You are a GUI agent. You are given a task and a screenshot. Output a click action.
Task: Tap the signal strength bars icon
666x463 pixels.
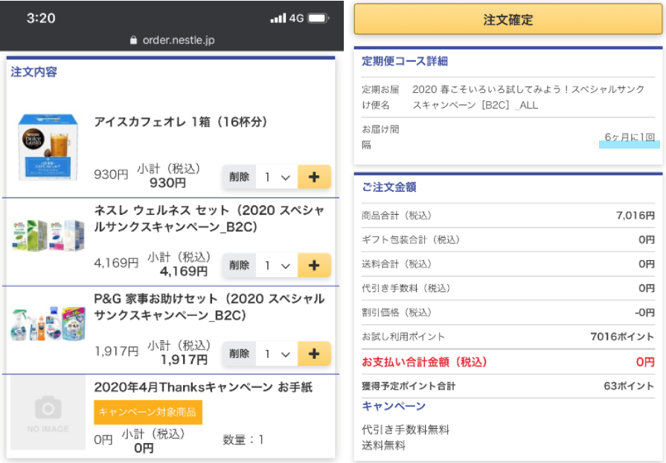click(x=278, y=19)
